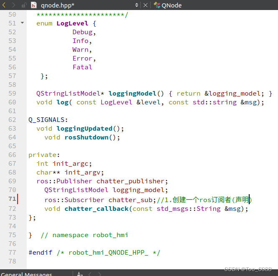278x276 pixels.
Task: Click the previous item arrow in the bottom bar
Action: click(90, 274)
